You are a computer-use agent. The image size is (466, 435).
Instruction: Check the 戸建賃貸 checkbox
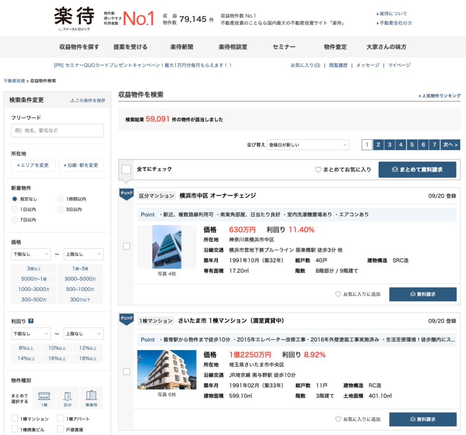(61, 429)
